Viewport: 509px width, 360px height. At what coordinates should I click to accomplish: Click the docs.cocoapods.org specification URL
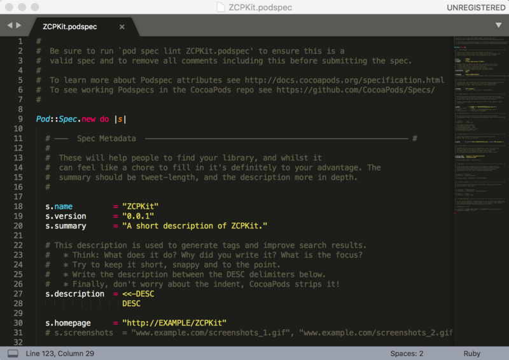(344, 80)
